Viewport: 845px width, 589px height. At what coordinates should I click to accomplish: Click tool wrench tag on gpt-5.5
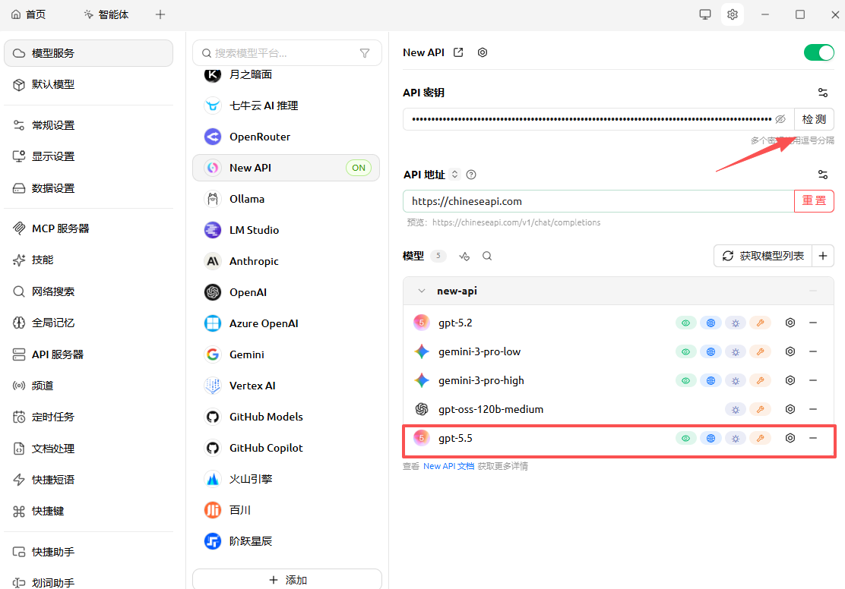click(x=761, y=438)
